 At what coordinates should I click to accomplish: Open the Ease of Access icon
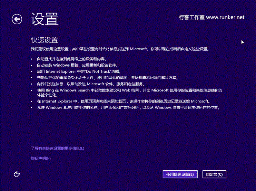tap(17, 174)
